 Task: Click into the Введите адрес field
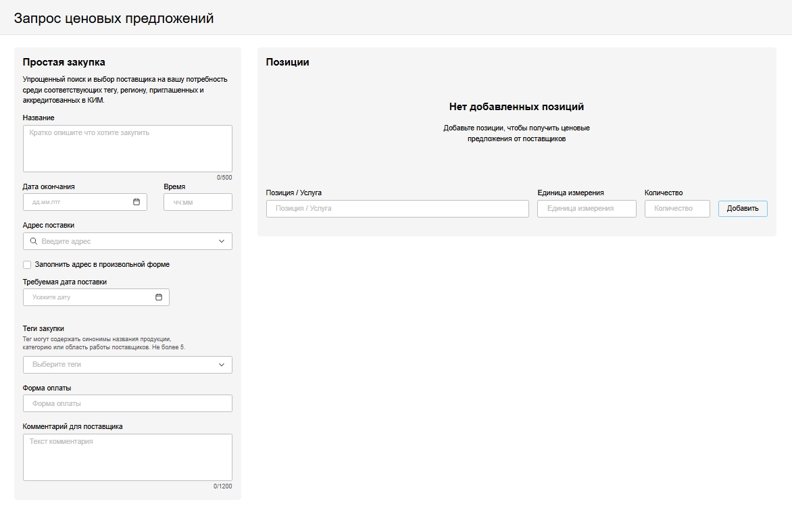125,241
